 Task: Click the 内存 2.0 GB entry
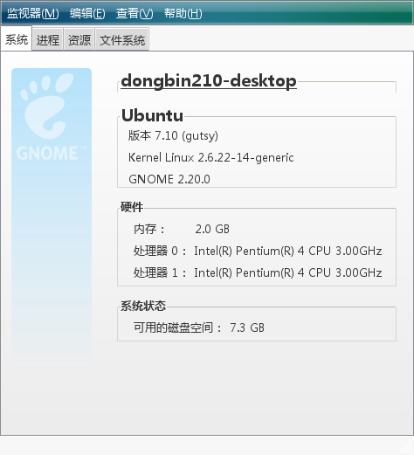(x=182, y=229)
